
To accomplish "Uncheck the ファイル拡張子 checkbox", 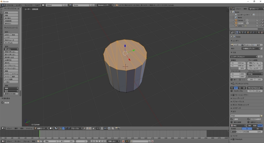I will (249, 119).
